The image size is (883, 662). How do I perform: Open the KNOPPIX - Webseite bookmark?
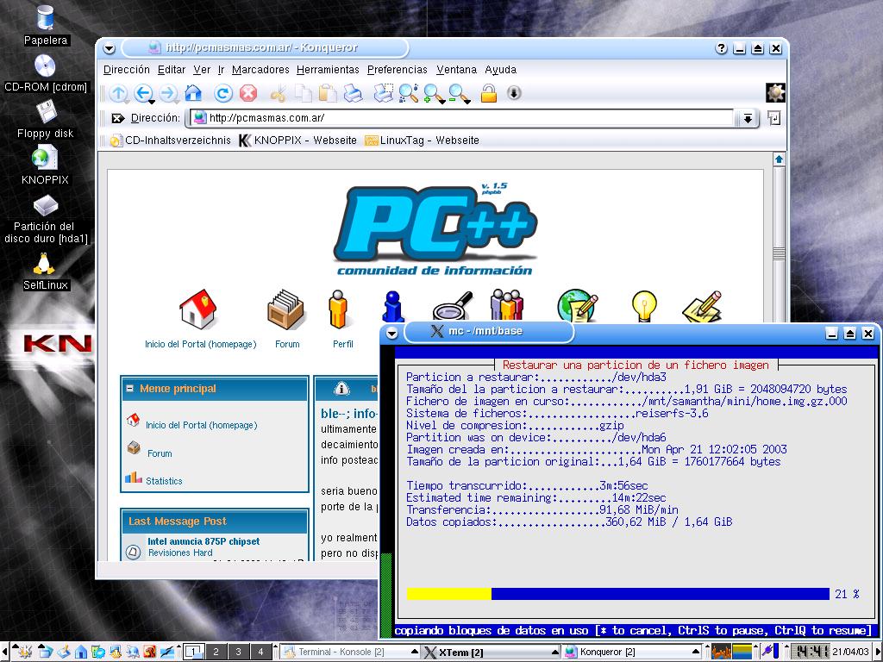point(297,141)
